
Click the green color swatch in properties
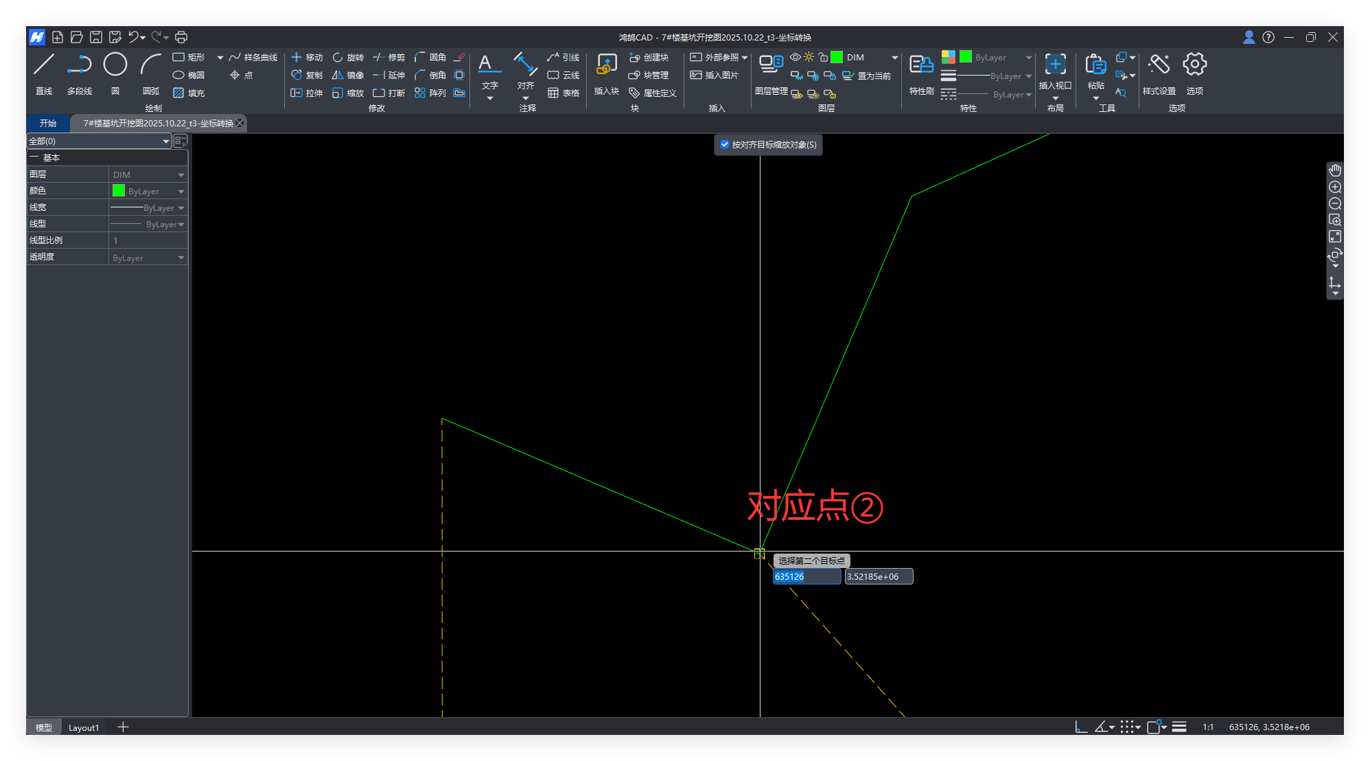point(119,191)
